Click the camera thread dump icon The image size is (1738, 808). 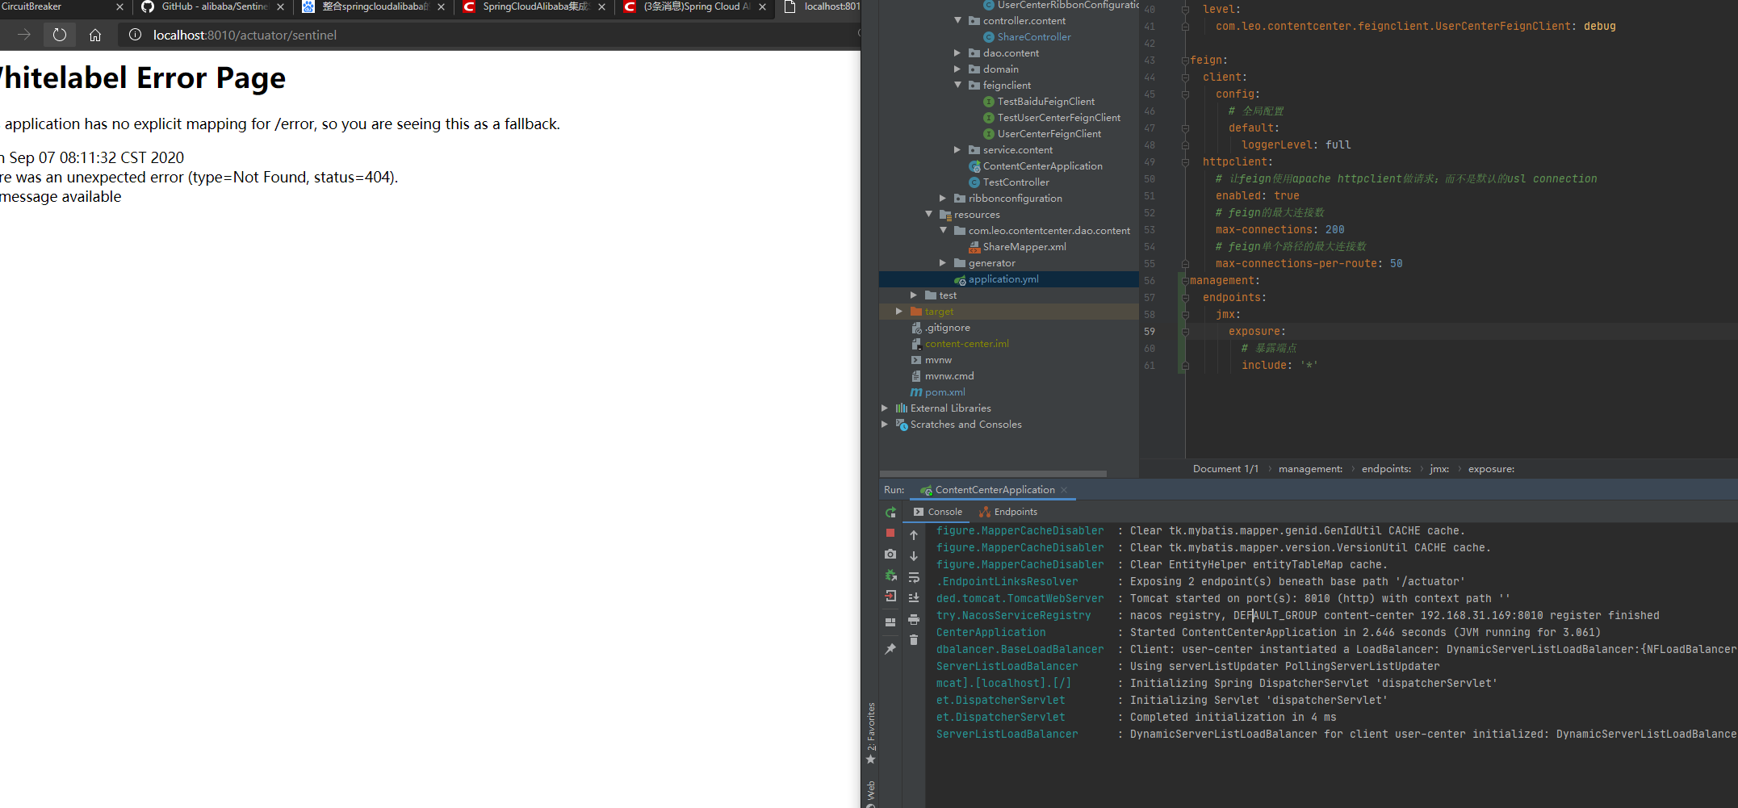click(890, 554)
